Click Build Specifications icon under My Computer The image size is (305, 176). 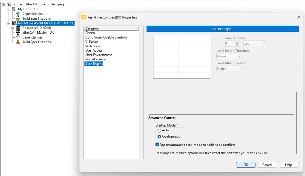click(18, 18)
